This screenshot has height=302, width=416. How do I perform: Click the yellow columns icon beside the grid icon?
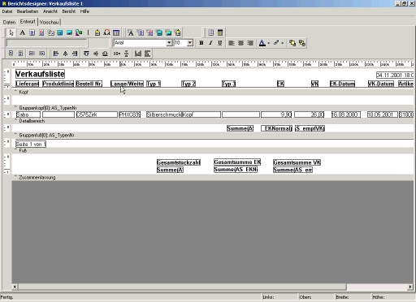[220, 32]
